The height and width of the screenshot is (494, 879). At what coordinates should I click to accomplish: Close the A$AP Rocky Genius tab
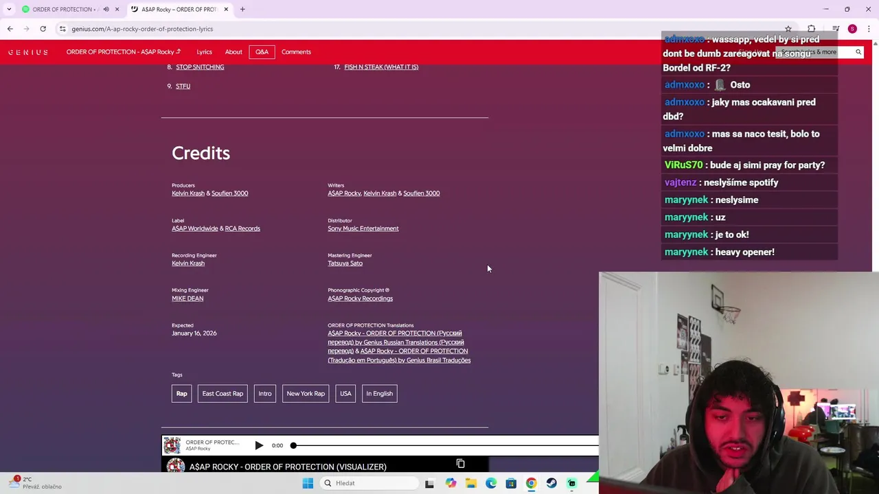(226, 9)
